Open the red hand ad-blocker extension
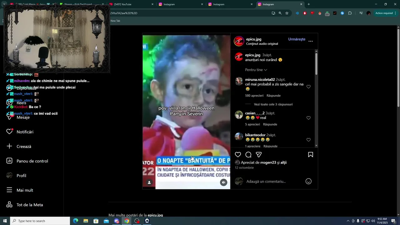 [x=305, y=13]
